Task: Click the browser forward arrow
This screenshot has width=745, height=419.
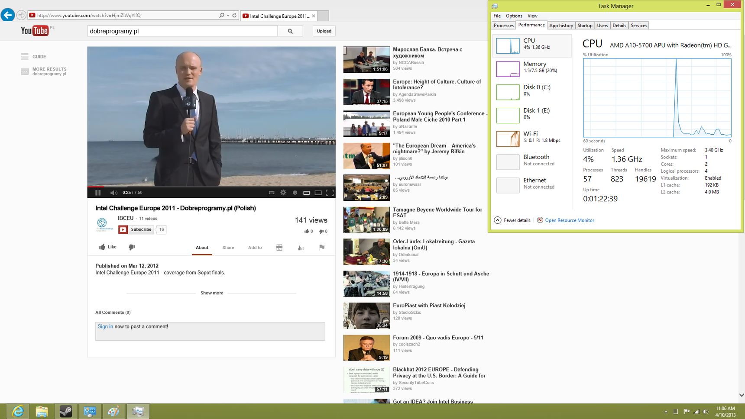Action: click(x=21, y=15)
